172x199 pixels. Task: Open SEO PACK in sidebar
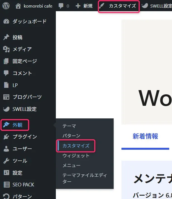click(23, 185)
